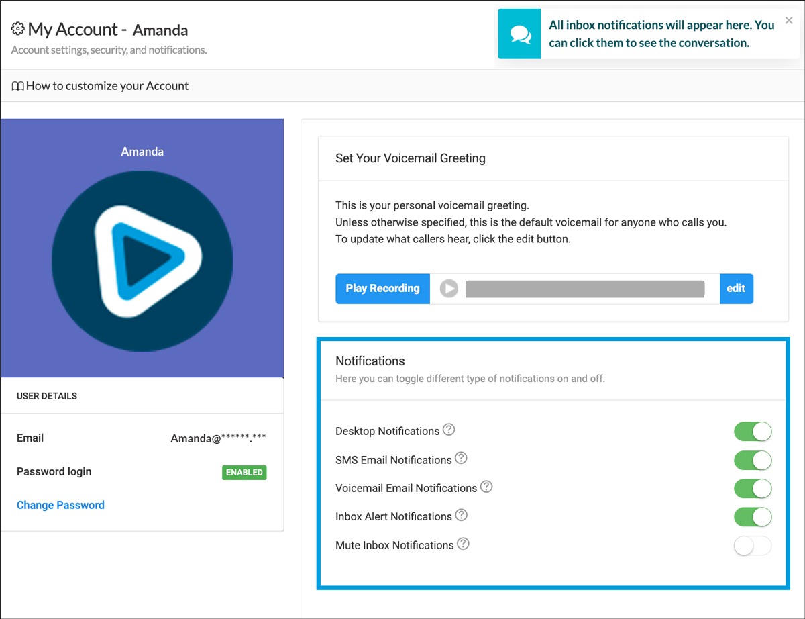The width and height of the screenshot is (805, 619).
Task: Click help icon next to Desktop Notifications
Action: click(449, 430)
